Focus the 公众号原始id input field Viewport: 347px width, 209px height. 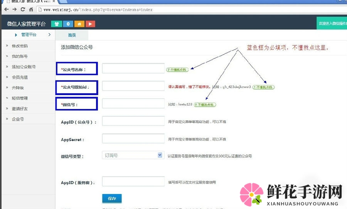click(133, 86)
